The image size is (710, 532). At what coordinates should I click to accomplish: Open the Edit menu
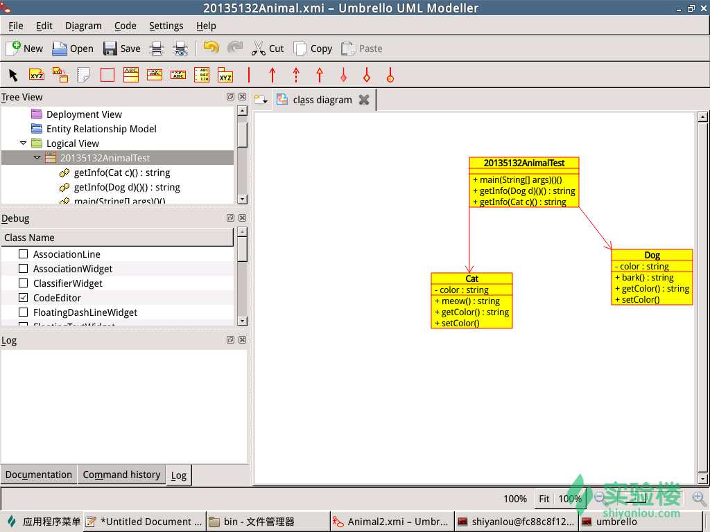44,26
